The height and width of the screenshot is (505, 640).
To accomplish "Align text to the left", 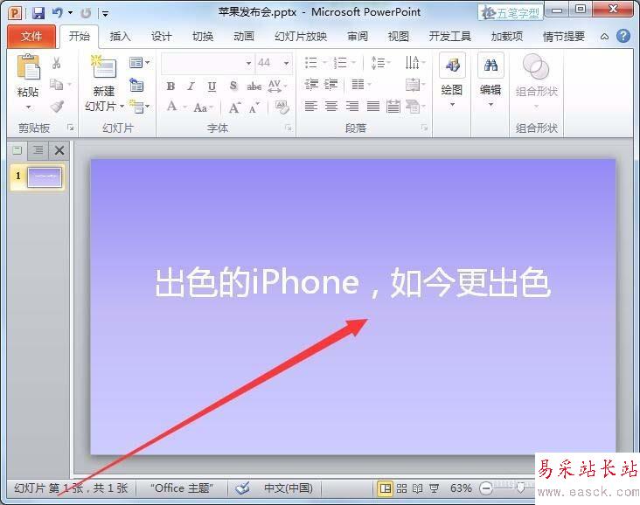I will click(x=311, y=107).
